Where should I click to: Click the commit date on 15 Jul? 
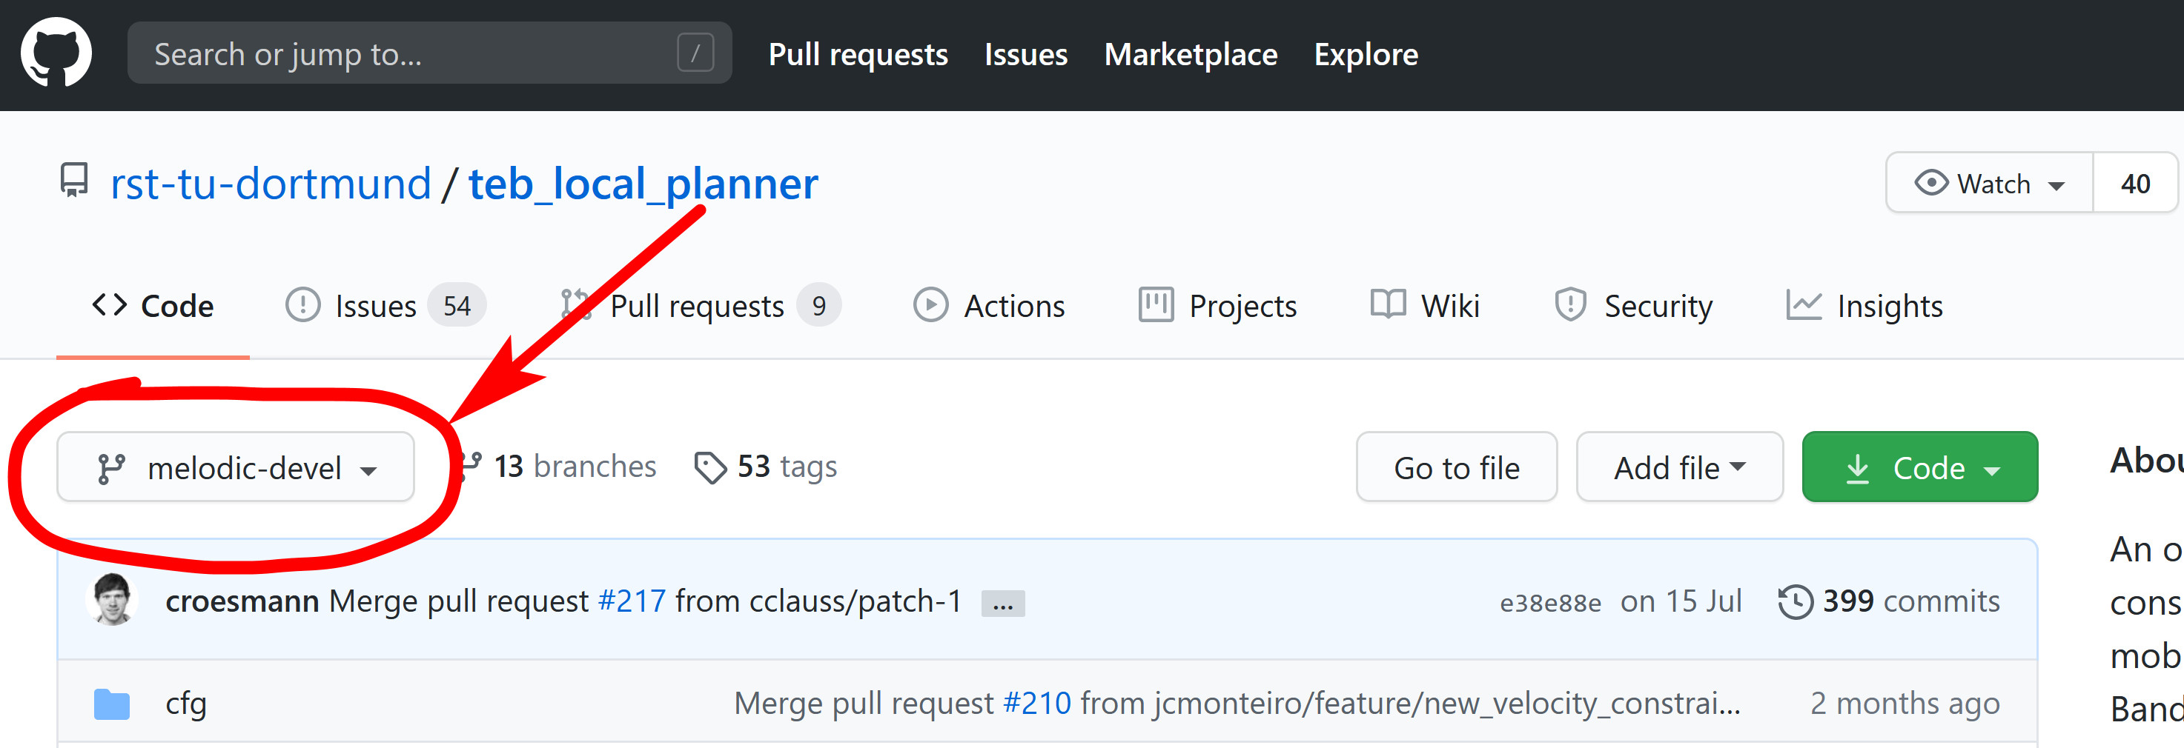tap(1681, 601)
